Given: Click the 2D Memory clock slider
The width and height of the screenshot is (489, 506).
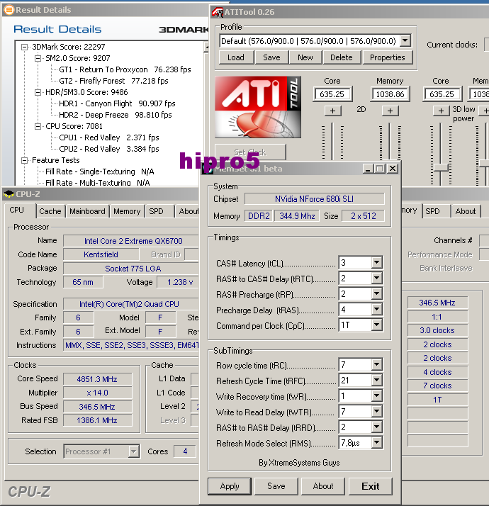Looking at the screenshot, I should tap(390, 142).
